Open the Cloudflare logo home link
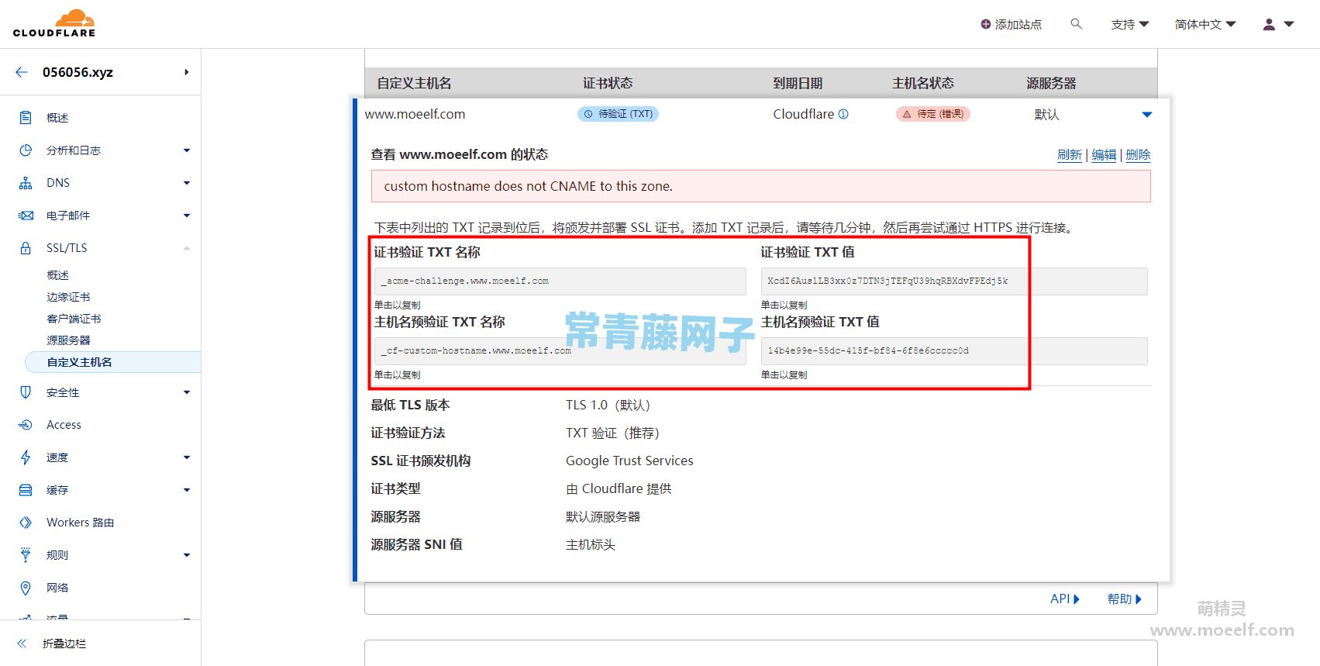 (54, 23)
